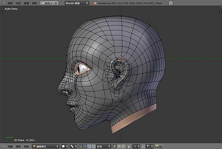Open the 檔案 (File) menu

pos(10,3)
